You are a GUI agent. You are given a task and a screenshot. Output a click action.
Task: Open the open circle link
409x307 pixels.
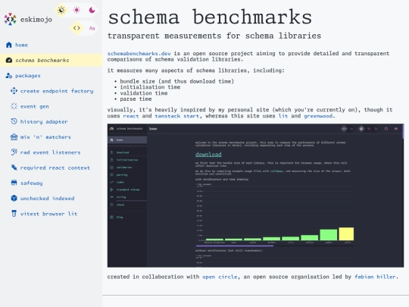(x=220, y=277)
